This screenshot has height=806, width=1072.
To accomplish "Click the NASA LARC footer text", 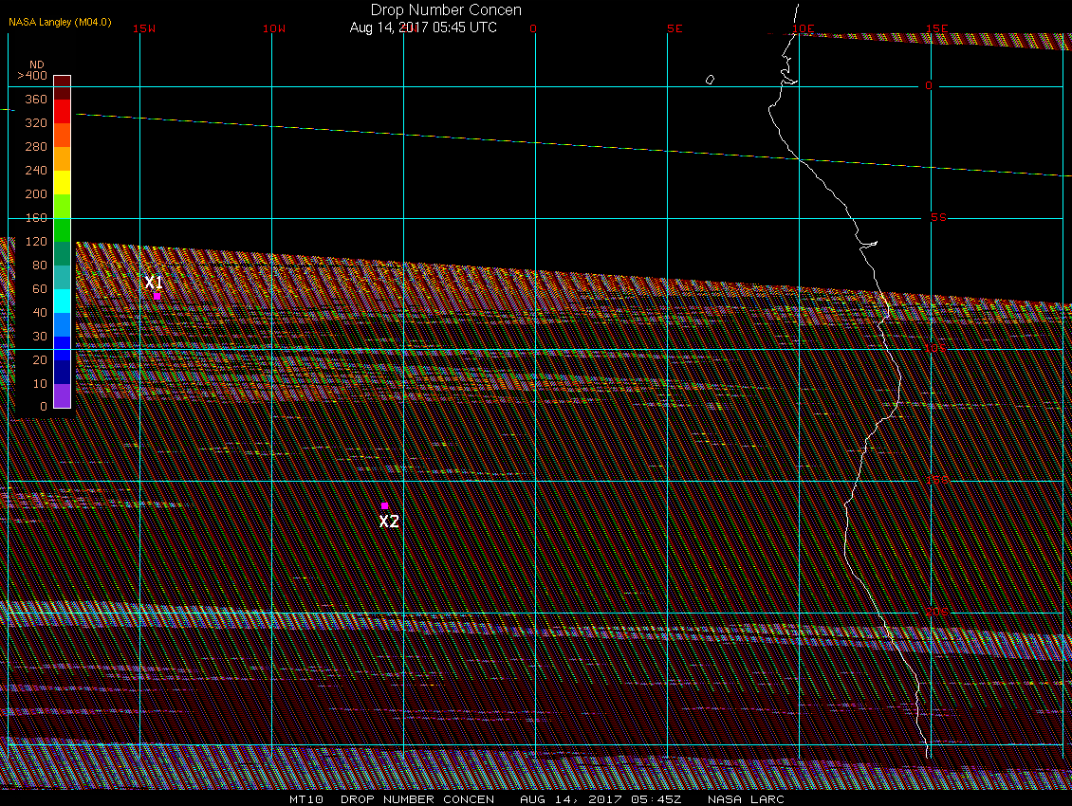I will [x=746, y=799].
